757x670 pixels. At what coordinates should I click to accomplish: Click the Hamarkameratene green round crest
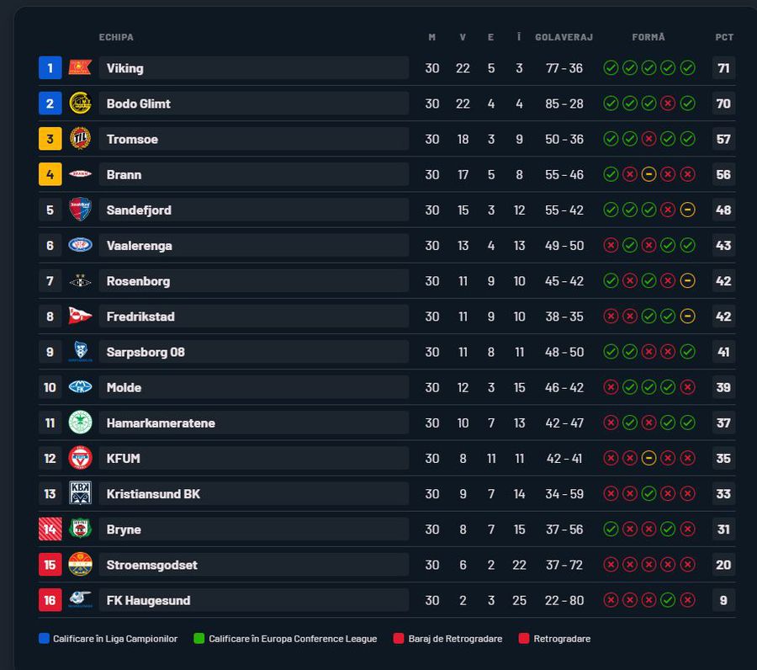(80, 423)
